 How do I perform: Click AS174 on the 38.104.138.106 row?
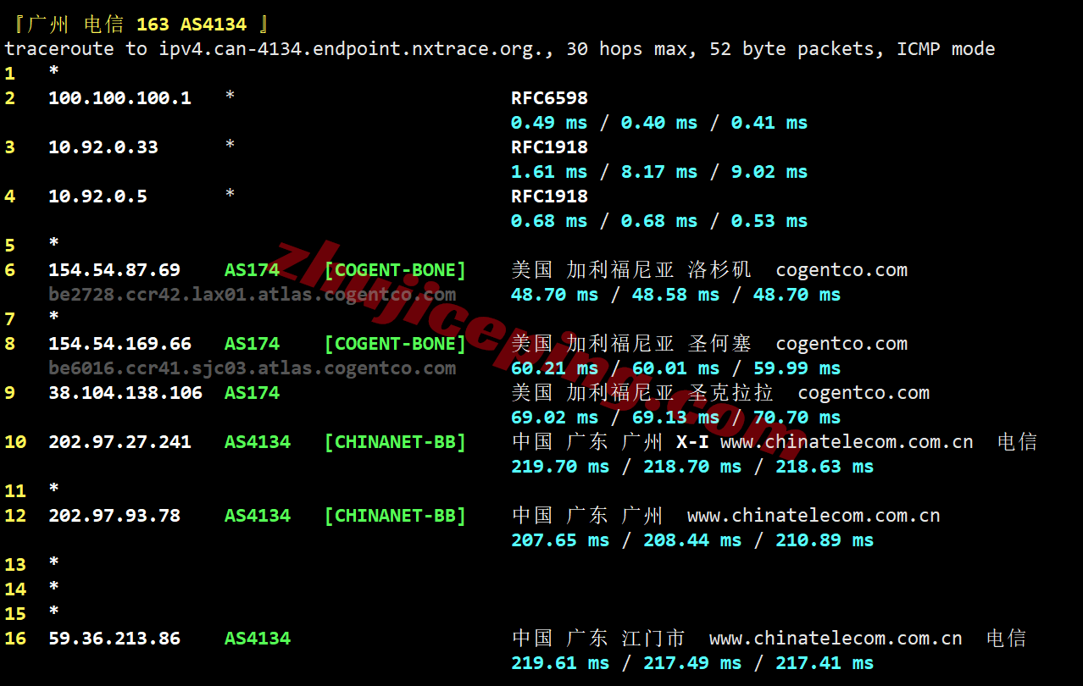[252, 393]
